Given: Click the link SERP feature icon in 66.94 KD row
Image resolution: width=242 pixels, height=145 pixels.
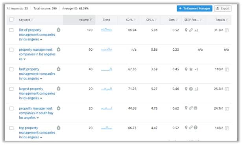Looking at the screenshot, I should pos(191,30).
